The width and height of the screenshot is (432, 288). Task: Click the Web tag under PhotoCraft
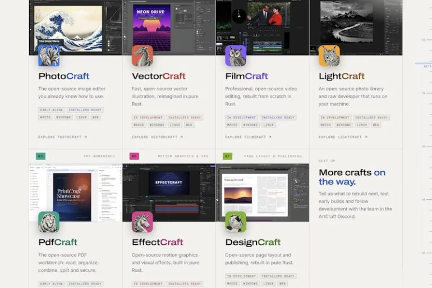pyautogui.click(x=95, y=117)
